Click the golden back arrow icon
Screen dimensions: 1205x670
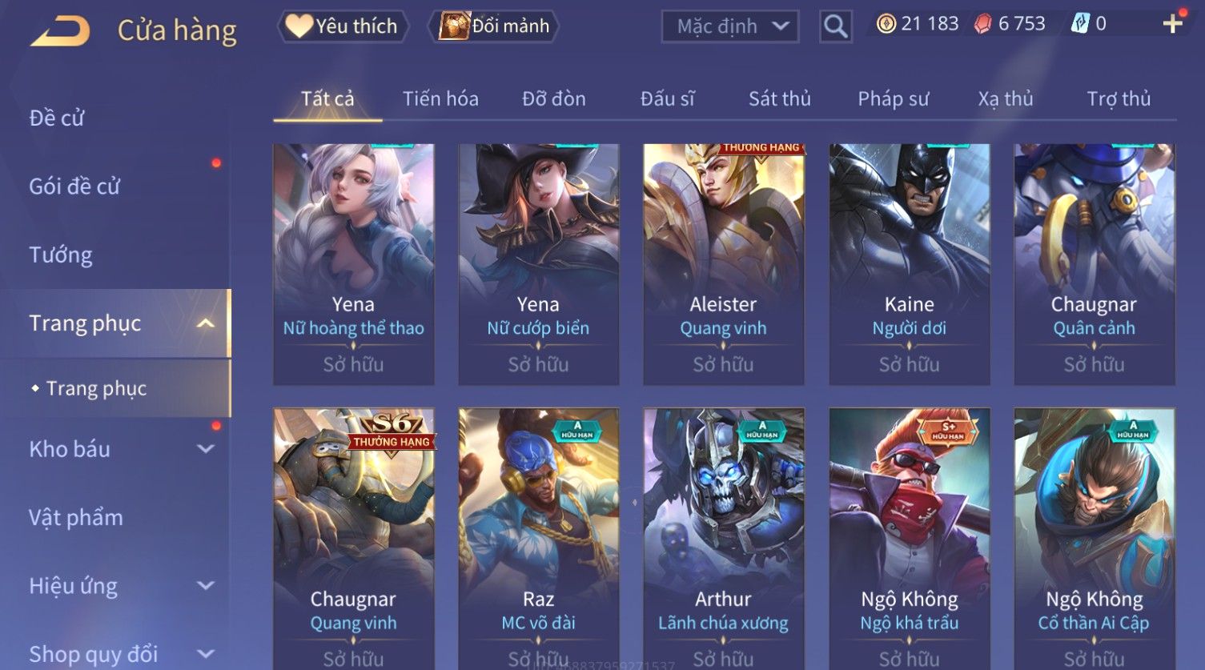[x=60, y=31]
